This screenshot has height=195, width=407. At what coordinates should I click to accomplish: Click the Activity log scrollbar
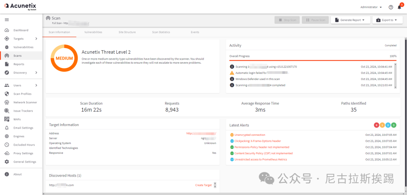click(395, 76)
